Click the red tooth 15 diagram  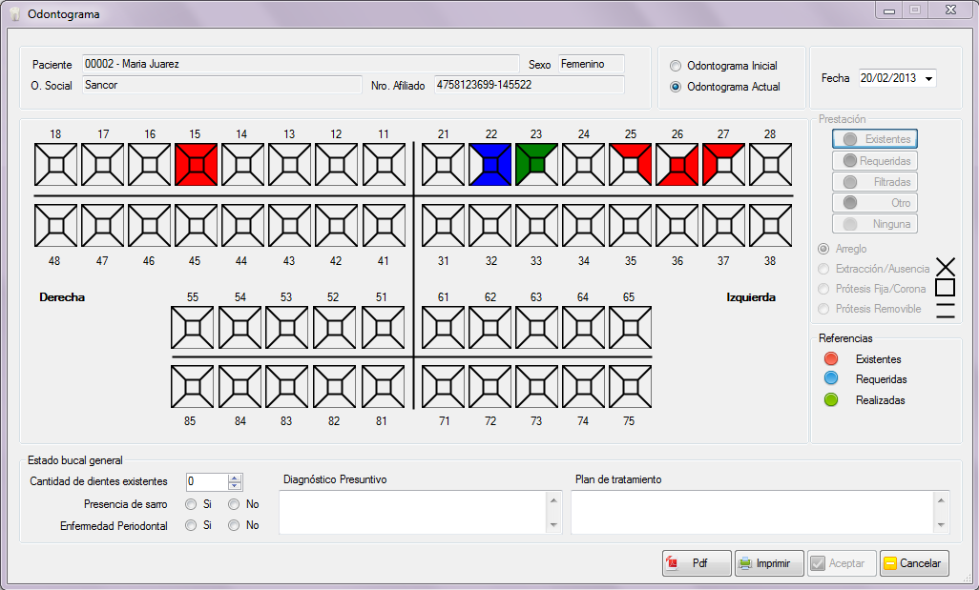[x=197, y=165]
